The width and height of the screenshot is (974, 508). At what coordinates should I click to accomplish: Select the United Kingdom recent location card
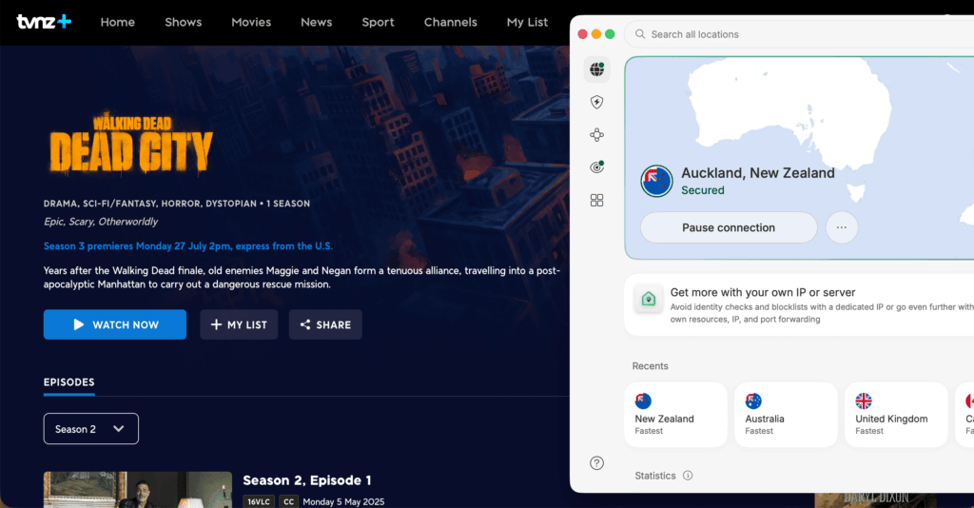click(x=896, y=414)
